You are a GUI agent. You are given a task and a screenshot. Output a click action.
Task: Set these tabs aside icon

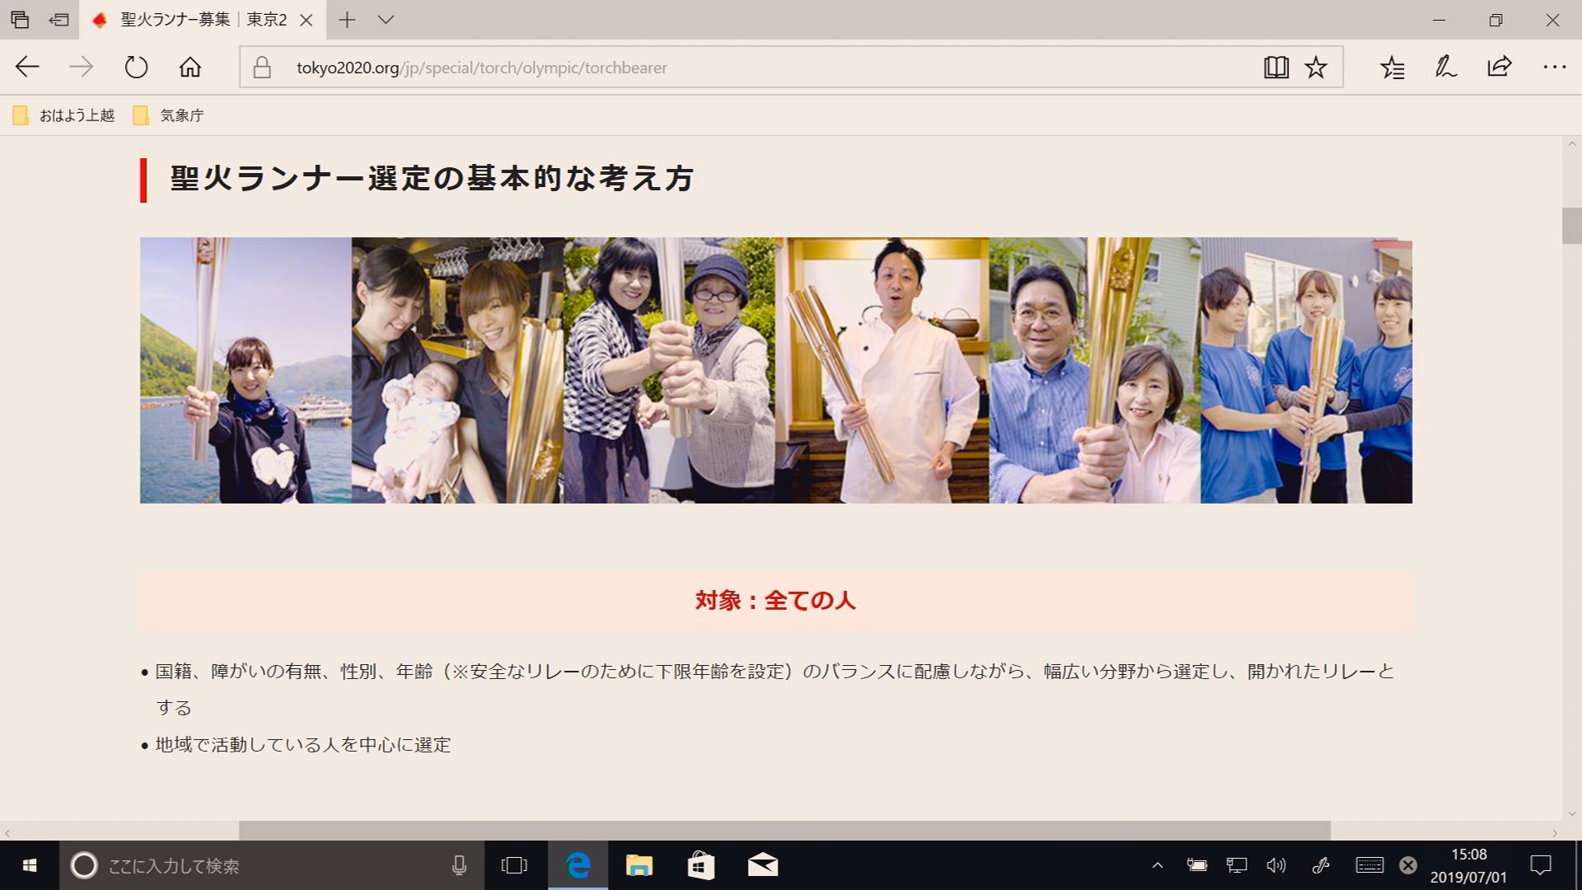pos(59,20)
